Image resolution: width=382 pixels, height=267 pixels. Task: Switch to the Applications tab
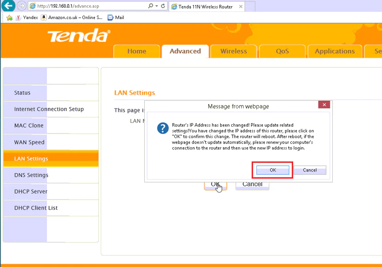tap(335, 51)
